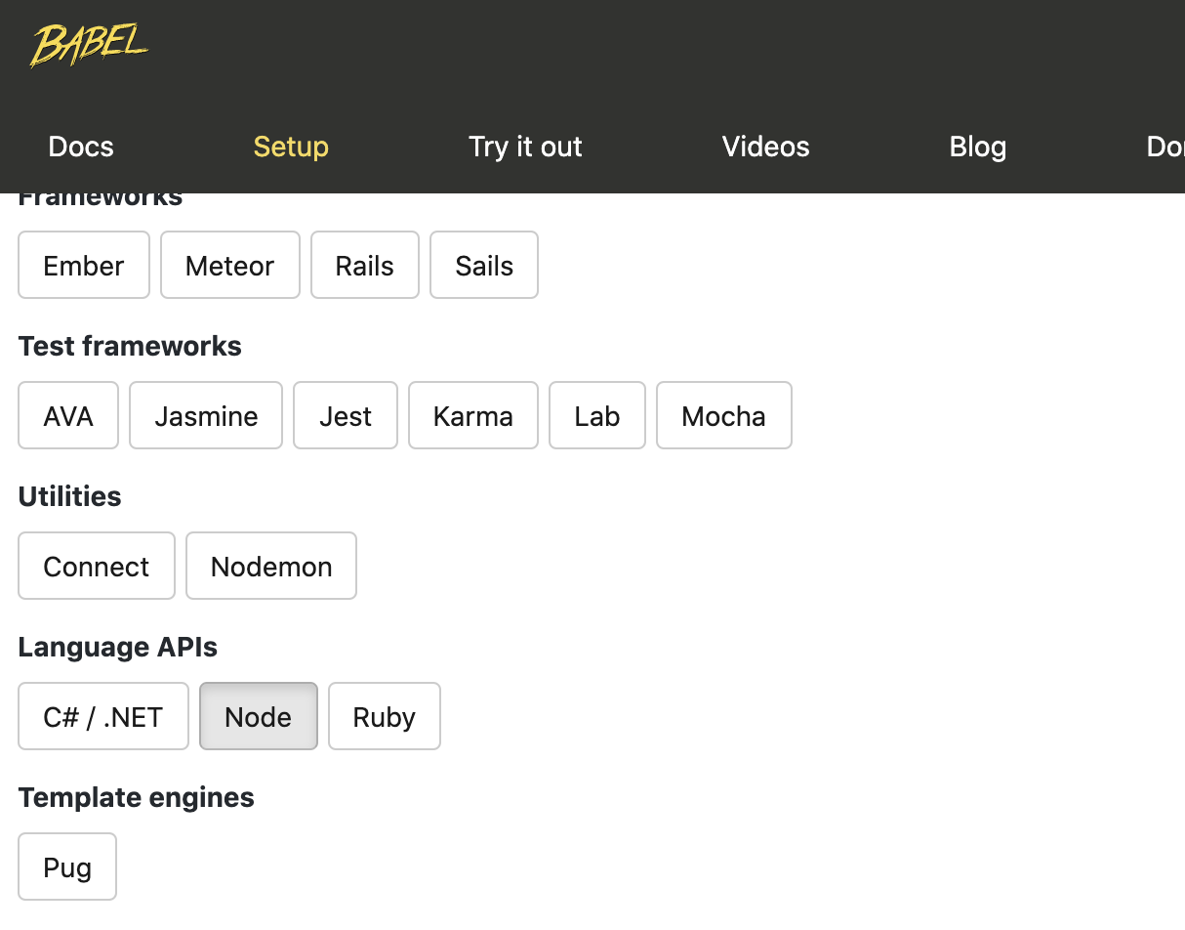The image size is (1185, 930).
Task: Click the Babel logo
Action: (x=89, y=45)
